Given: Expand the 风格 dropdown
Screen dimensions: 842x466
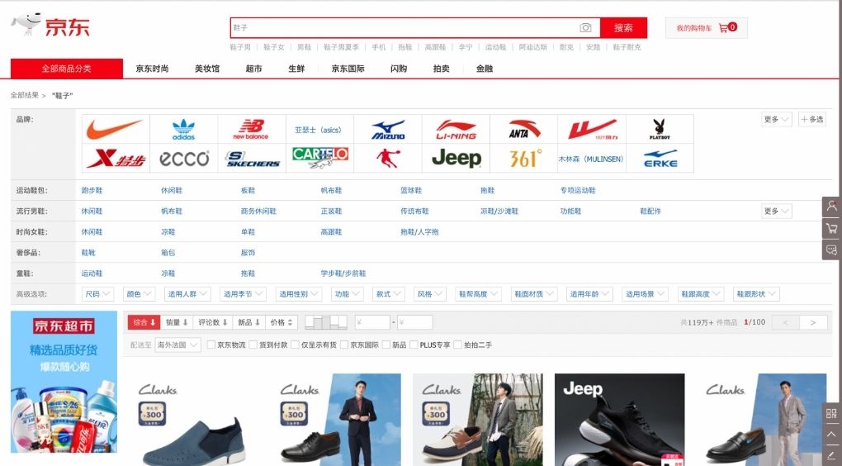Looking at the screenshot, I should pyautogui.click(x=429, y=294).
